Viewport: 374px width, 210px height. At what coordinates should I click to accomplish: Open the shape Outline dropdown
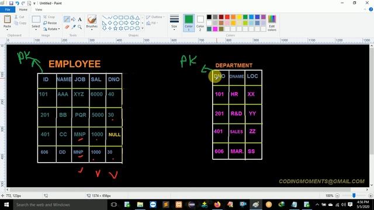(155, 17)
